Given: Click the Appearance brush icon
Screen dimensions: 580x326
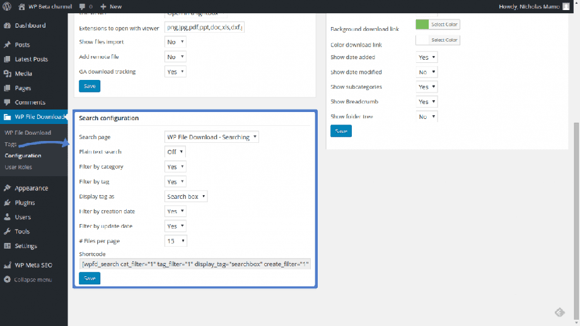Looking at the screenshot, I should point(7,188).
